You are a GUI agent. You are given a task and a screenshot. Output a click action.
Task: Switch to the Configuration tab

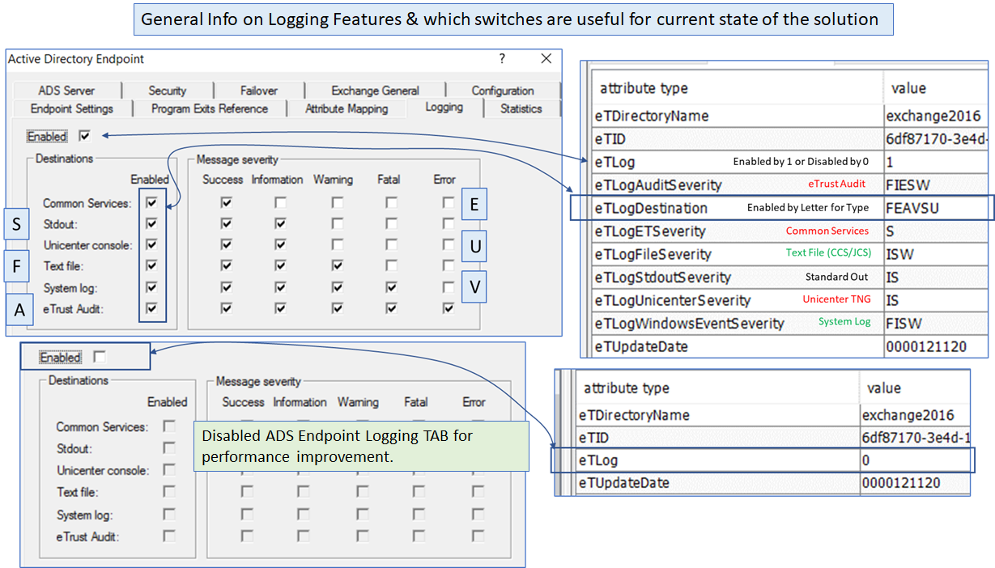(x=502, y=91)
